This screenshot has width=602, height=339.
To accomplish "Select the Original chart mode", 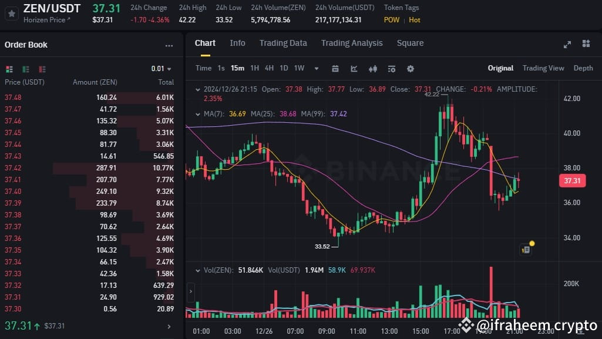I will point(500,68).
